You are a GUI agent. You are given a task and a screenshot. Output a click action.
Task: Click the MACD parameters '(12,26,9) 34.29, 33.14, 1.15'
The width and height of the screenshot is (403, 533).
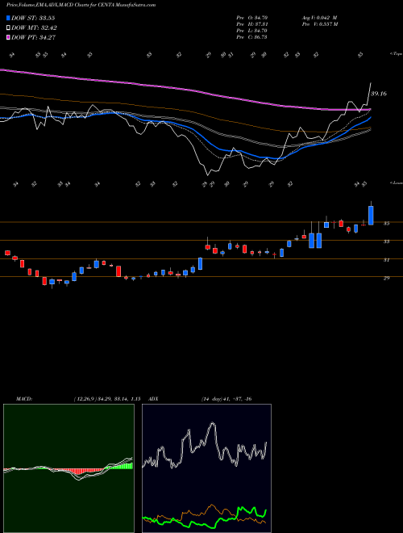pos(107,399)
